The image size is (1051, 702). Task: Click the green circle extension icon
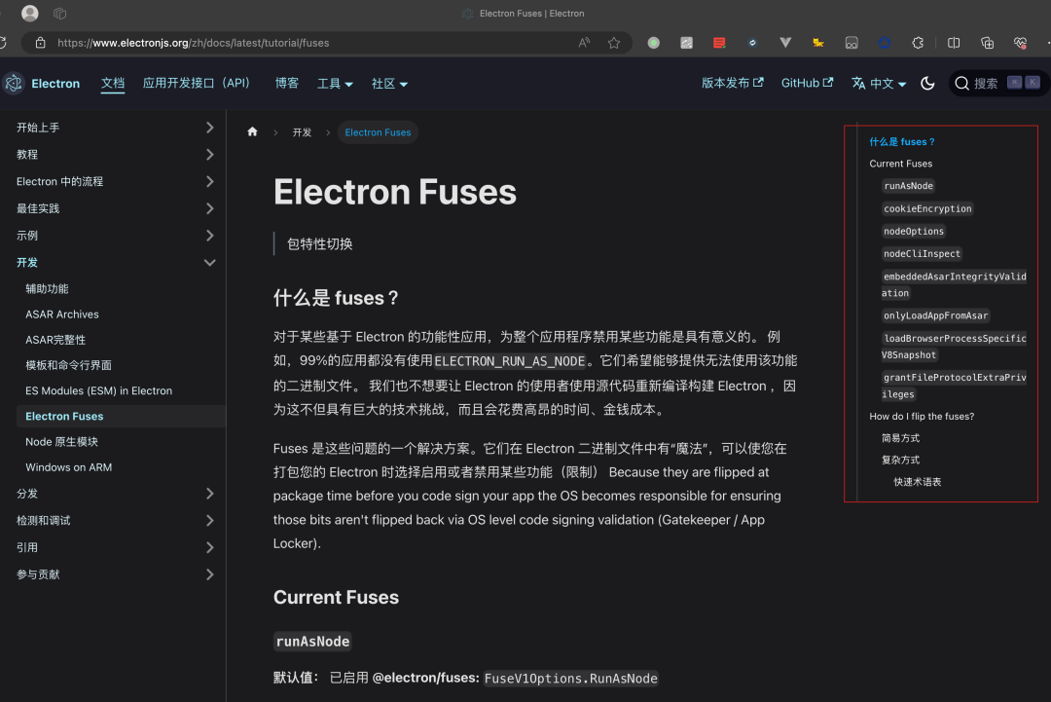pyautogui.click(x=654, y=43)
